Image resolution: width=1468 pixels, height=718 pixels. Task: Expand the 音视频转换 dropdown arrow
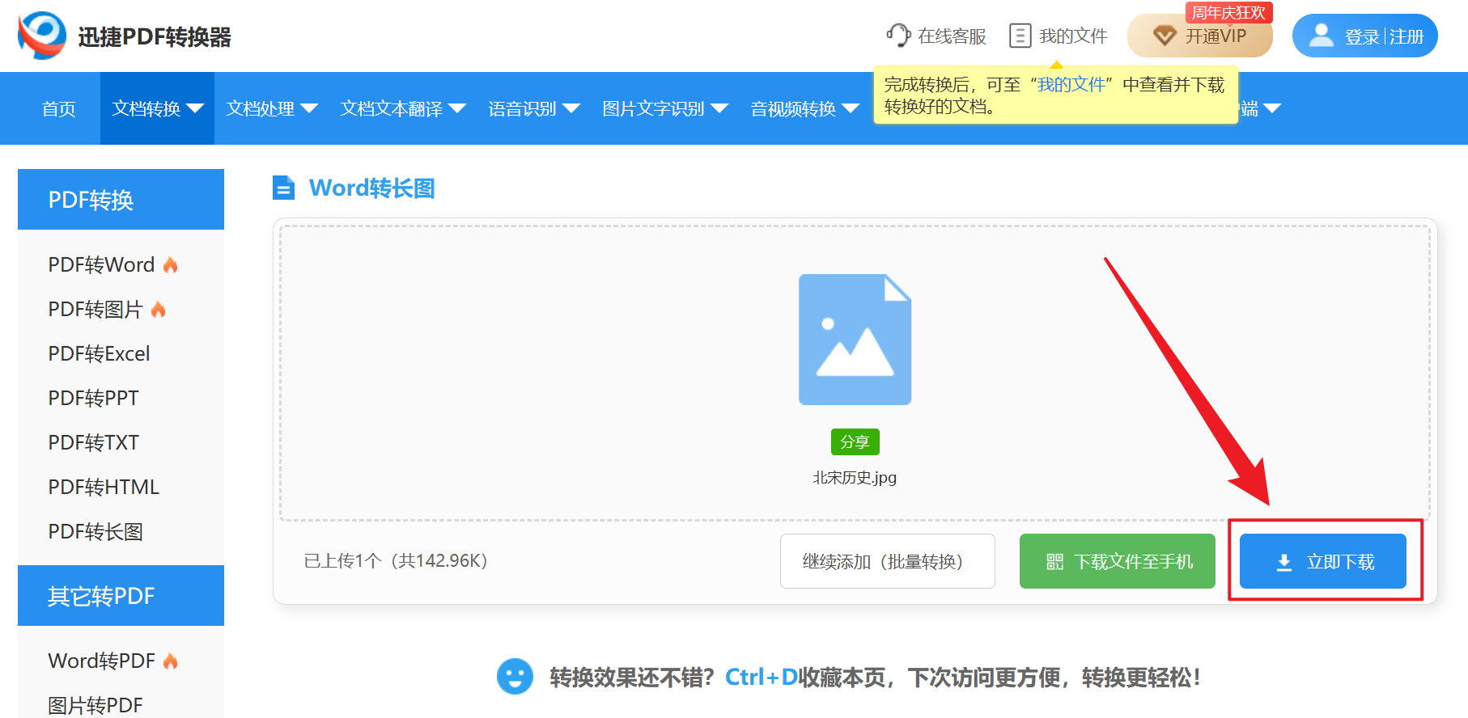click(851, 108)
